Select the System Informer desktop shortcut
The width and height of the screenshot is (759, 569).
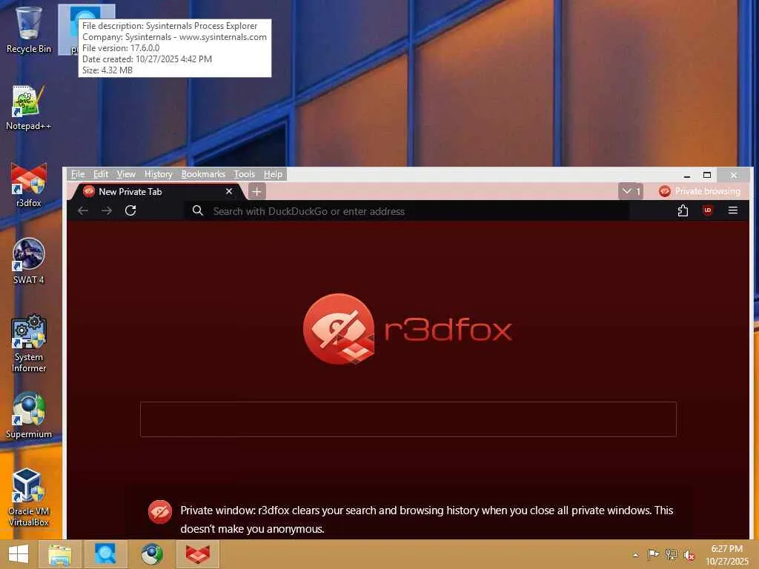click(29, 344)
